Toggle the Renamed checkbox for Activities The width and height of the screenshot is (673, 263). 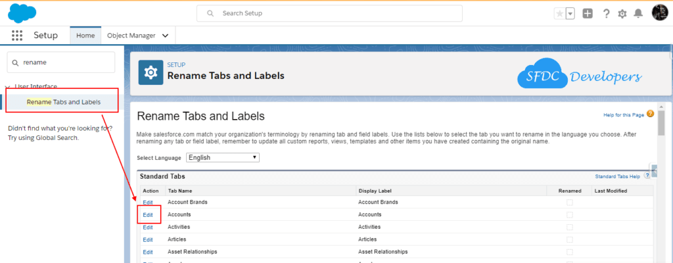coord(570,227)
